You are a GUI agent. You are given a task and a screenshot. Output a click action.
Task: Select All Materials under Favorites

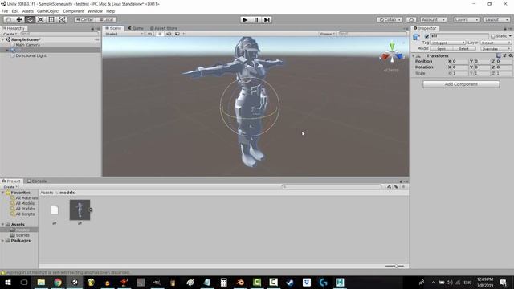click(x=27, y=198)
